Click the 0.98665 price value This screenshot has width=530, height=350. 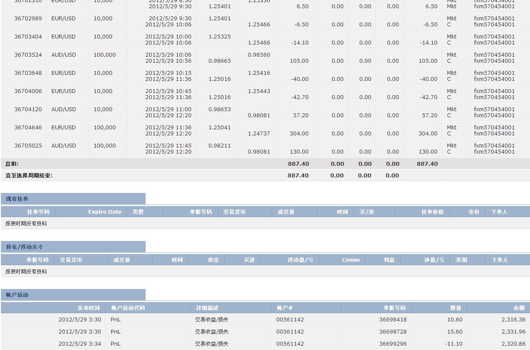220,61
